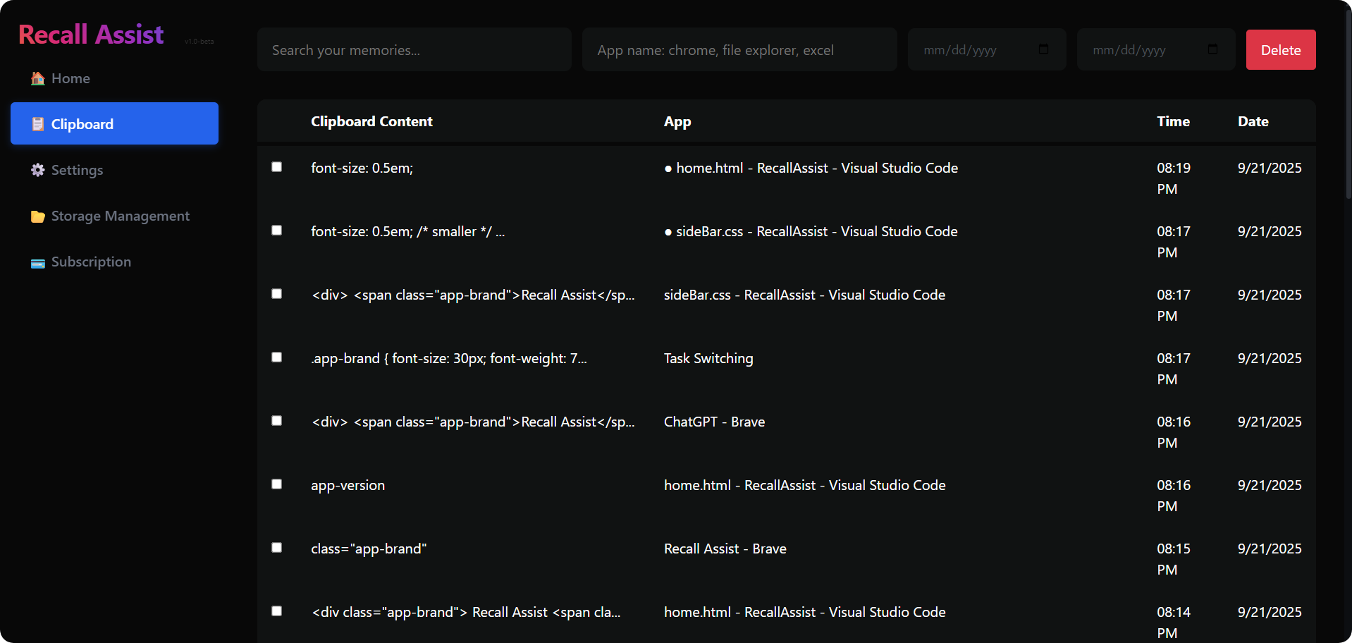Check the Task Switching entry checkbox
This screenshot has height=643, width=1352.
click(276, 357)
